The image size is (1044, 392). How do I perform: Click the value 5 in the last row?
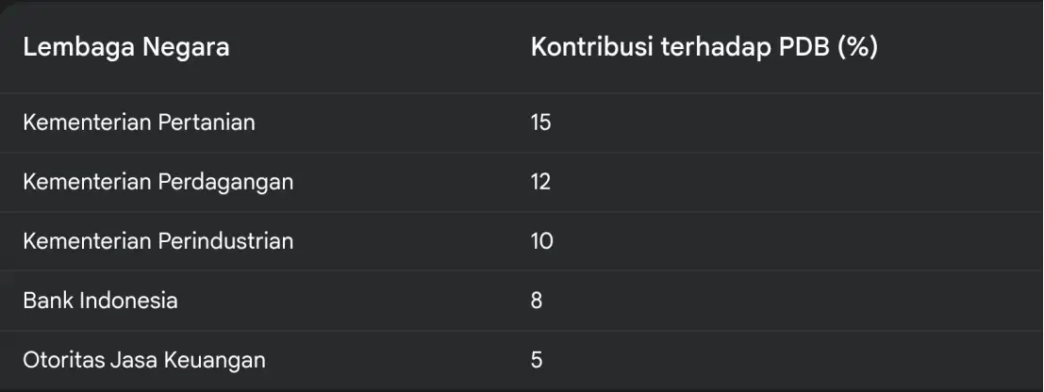tap(537, 360)
